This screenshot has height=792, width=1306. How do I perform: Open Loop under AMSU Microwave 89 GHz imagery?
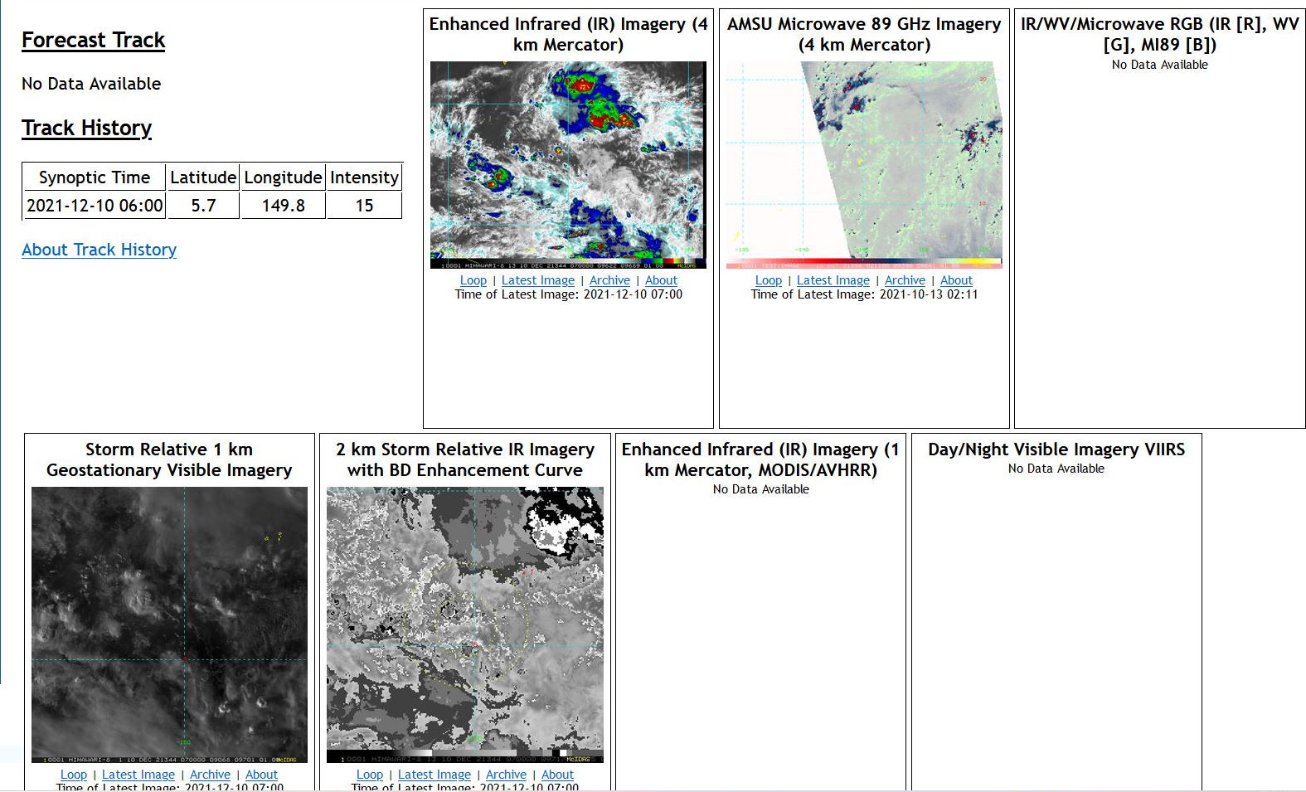tap(769, 280)
